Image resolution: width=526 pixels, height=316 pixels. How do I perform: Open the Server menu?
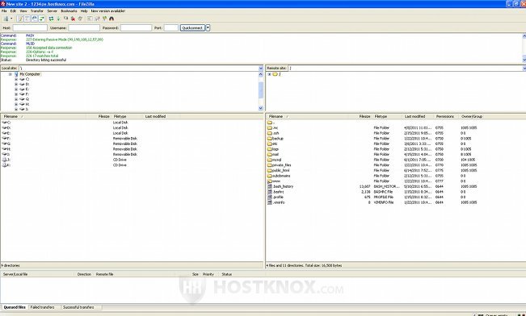[x=52, y=11]
